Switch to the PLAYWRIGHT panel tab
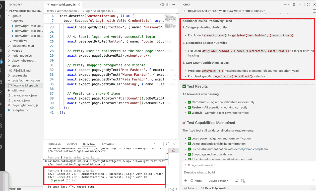The width and height of the screenshot is (316, 191). tap(108, 144)
